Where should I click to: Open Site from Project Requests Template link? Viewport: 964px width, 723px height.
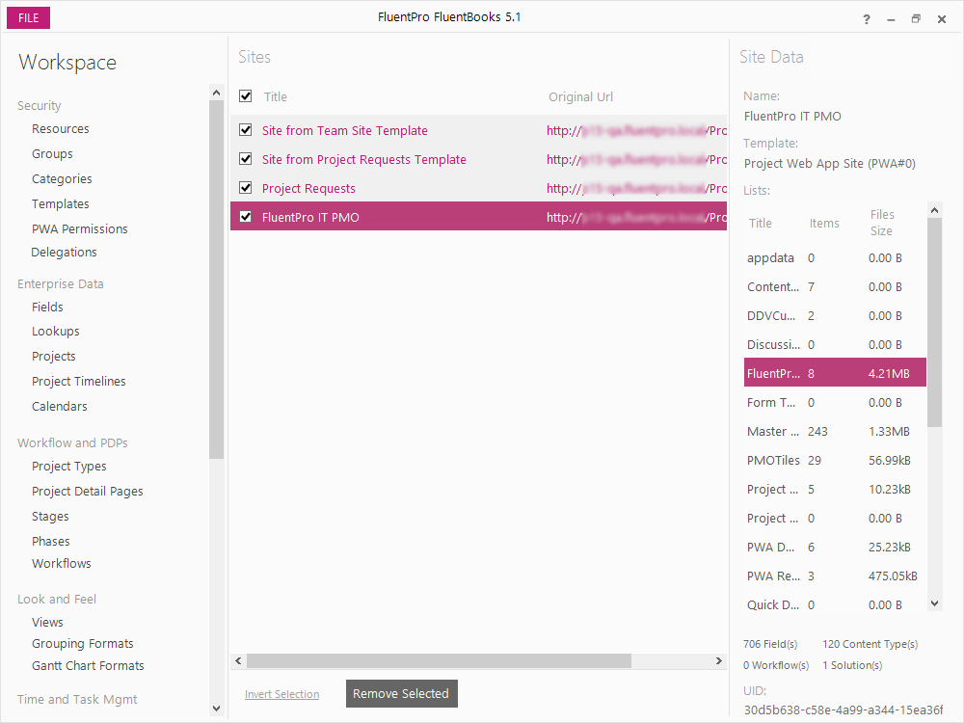pos(364,159)
